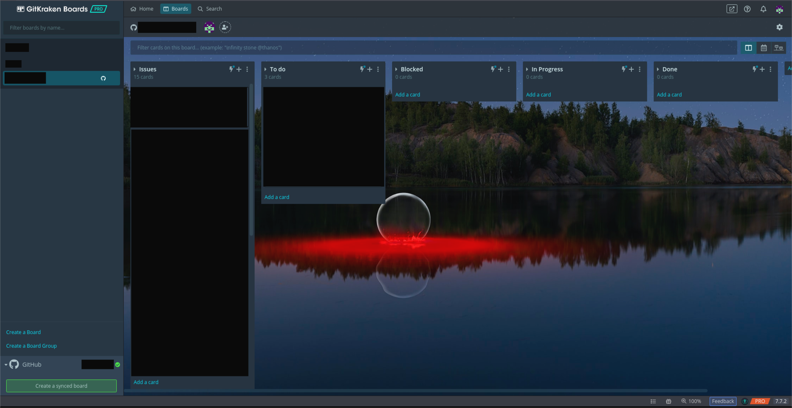Image resolution: width=792 pixels, height=408 pixels.
Task: Collapse the GitHub integration section
Action: [x=6, y=365]
